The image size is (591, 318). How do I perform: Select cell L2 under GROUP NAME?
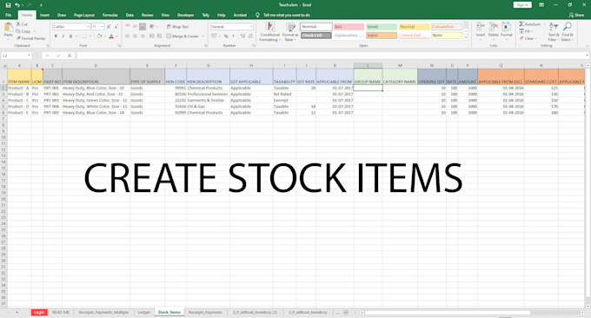(368, 88)
